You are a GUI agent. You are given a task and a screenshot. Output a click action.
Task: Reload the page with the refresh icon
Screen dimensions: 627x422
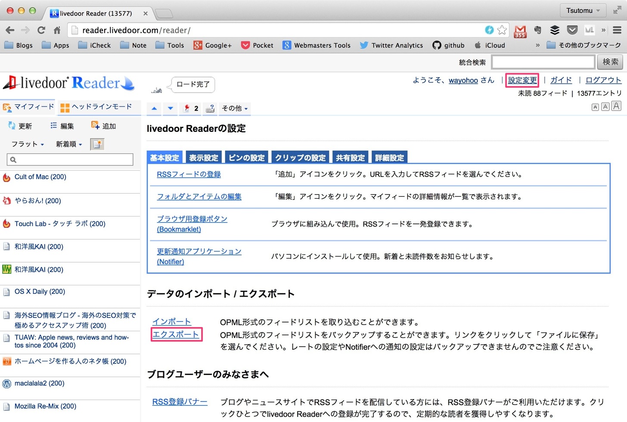point(41,30)
